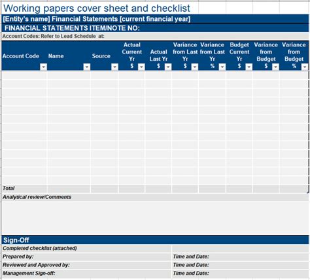Click the Source column header text
Image resolution: width=310 pixels, height=280 pixels.
click(101, 56)
